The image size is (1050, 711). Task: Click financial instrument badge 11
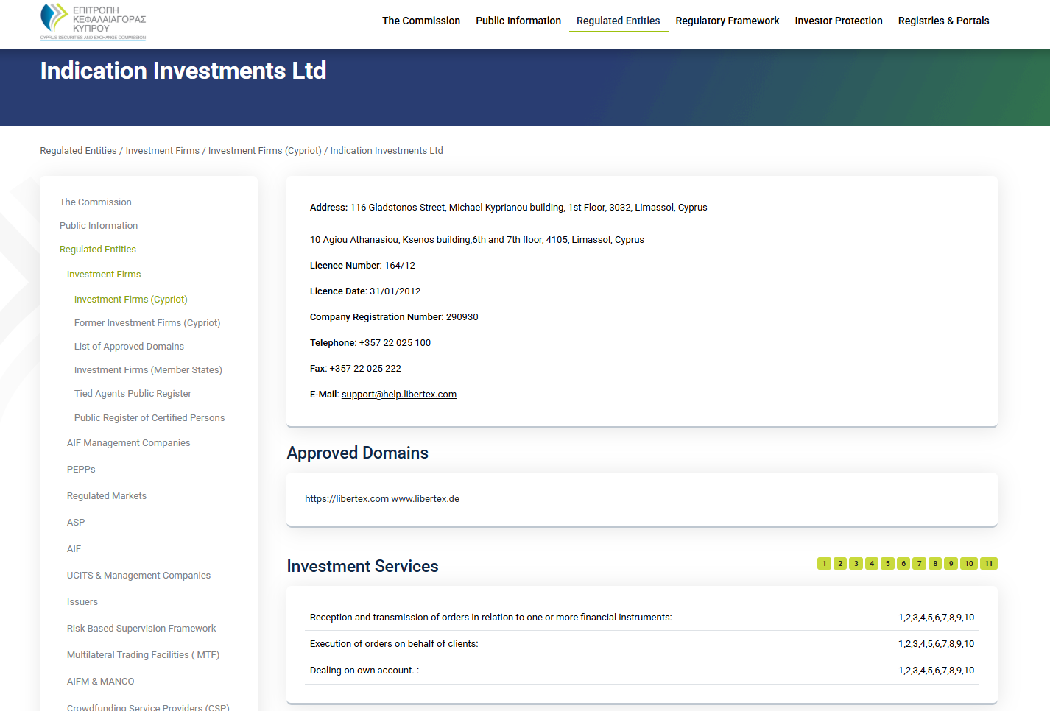[x=989, y=564]
